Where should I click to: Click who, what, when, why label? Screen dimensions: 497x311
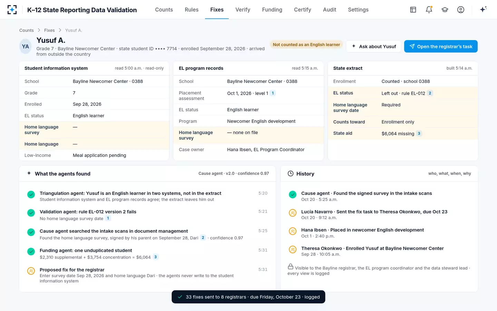(450, 173)
